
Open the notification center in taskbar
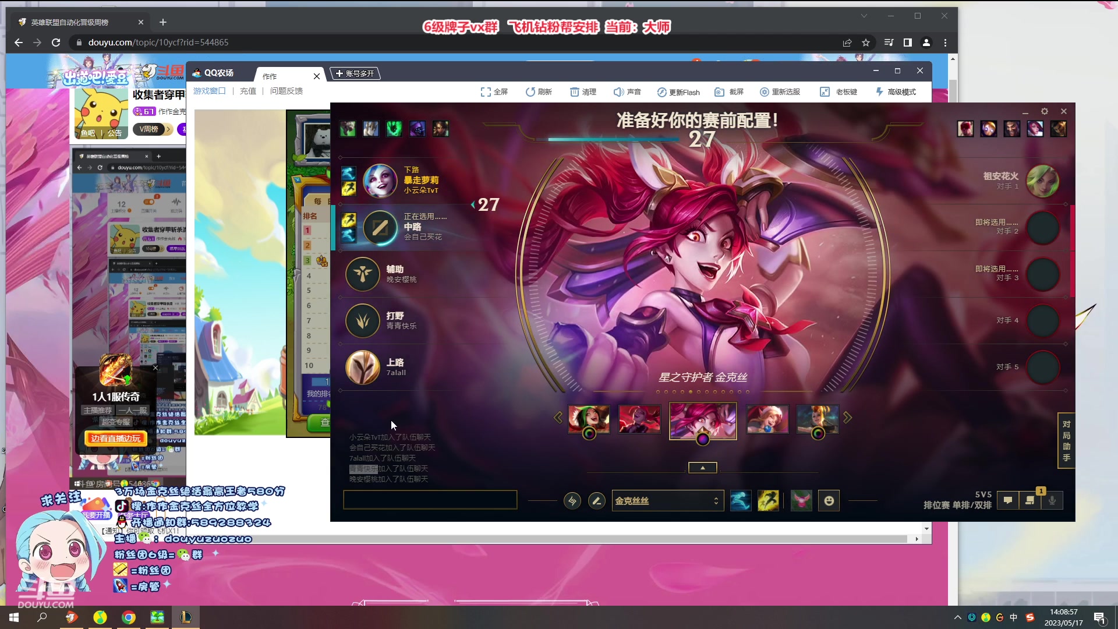[x=1099, y=618]
